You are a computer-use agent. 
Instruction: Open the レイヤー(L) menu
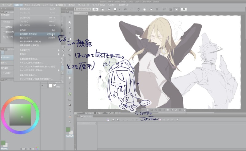[48, 5]
